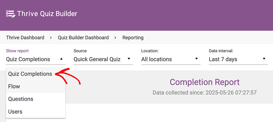Click the Reporting breadcrumb item
This screenshot has width=273, height=122.
133,38
